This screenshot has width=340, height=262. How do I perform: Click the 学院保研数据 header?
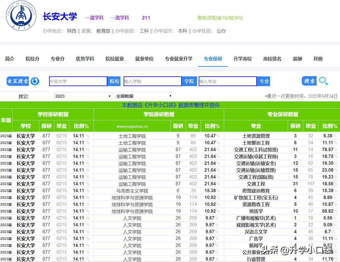click(159, 114)
